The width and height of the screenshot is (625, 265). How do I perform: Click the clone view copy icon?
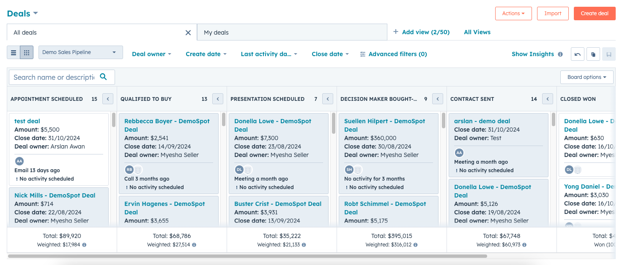[x=593, y=54]
